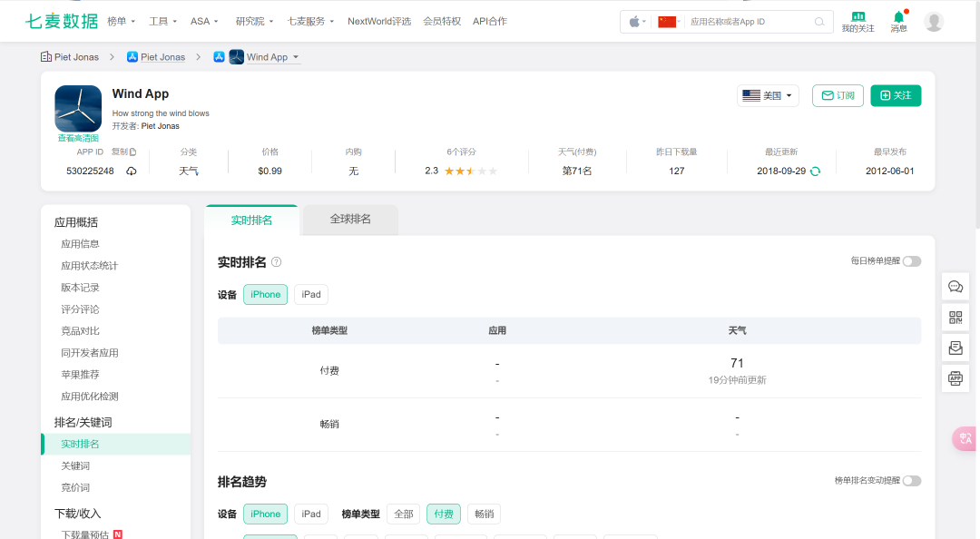This screenshot has width=980, height=539.
Task: Toggle 每日榜单提醒 switch
Action: tap(912, 261)
